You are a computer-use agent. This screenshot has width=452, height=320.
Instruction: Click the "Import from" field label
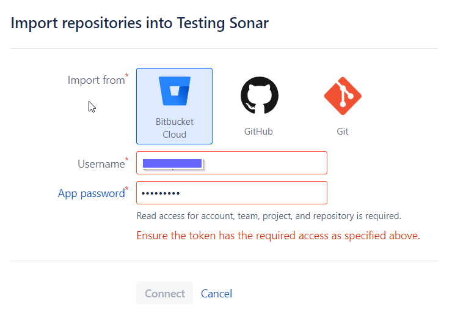pyautogui.click(x=96, y=80)
